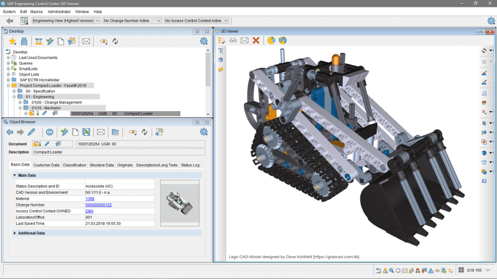
Task: Click folder search icon in Object Browser
Action: tap(116, 132)
